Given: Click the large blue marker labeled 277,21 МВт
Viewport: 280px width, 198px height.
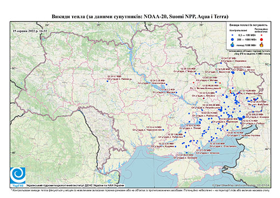Looking at the screenshot, I should point(233,73).
